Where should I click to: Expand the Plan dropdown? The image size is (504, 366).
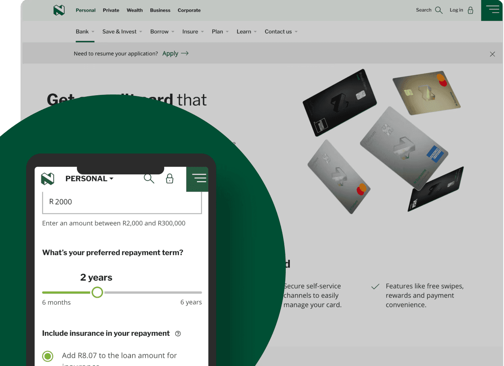pyautogui.click(x=220, y=32)
